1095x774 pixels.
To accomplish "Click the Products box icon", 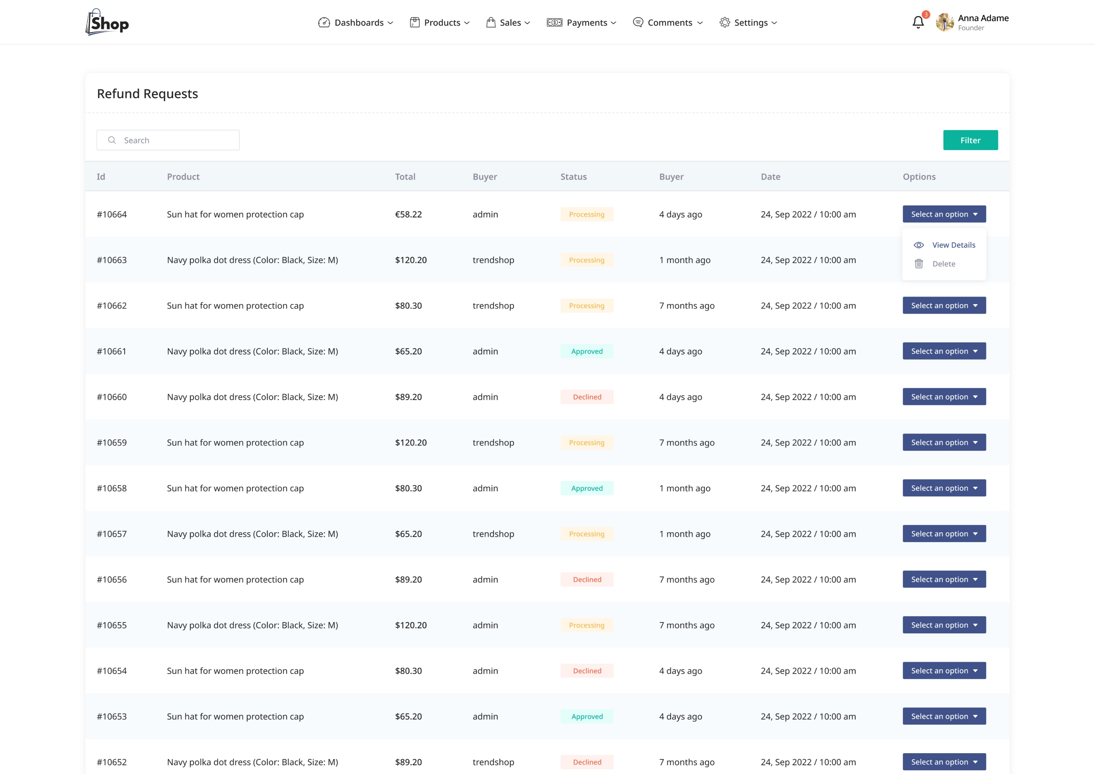I will tap(414, 22).
